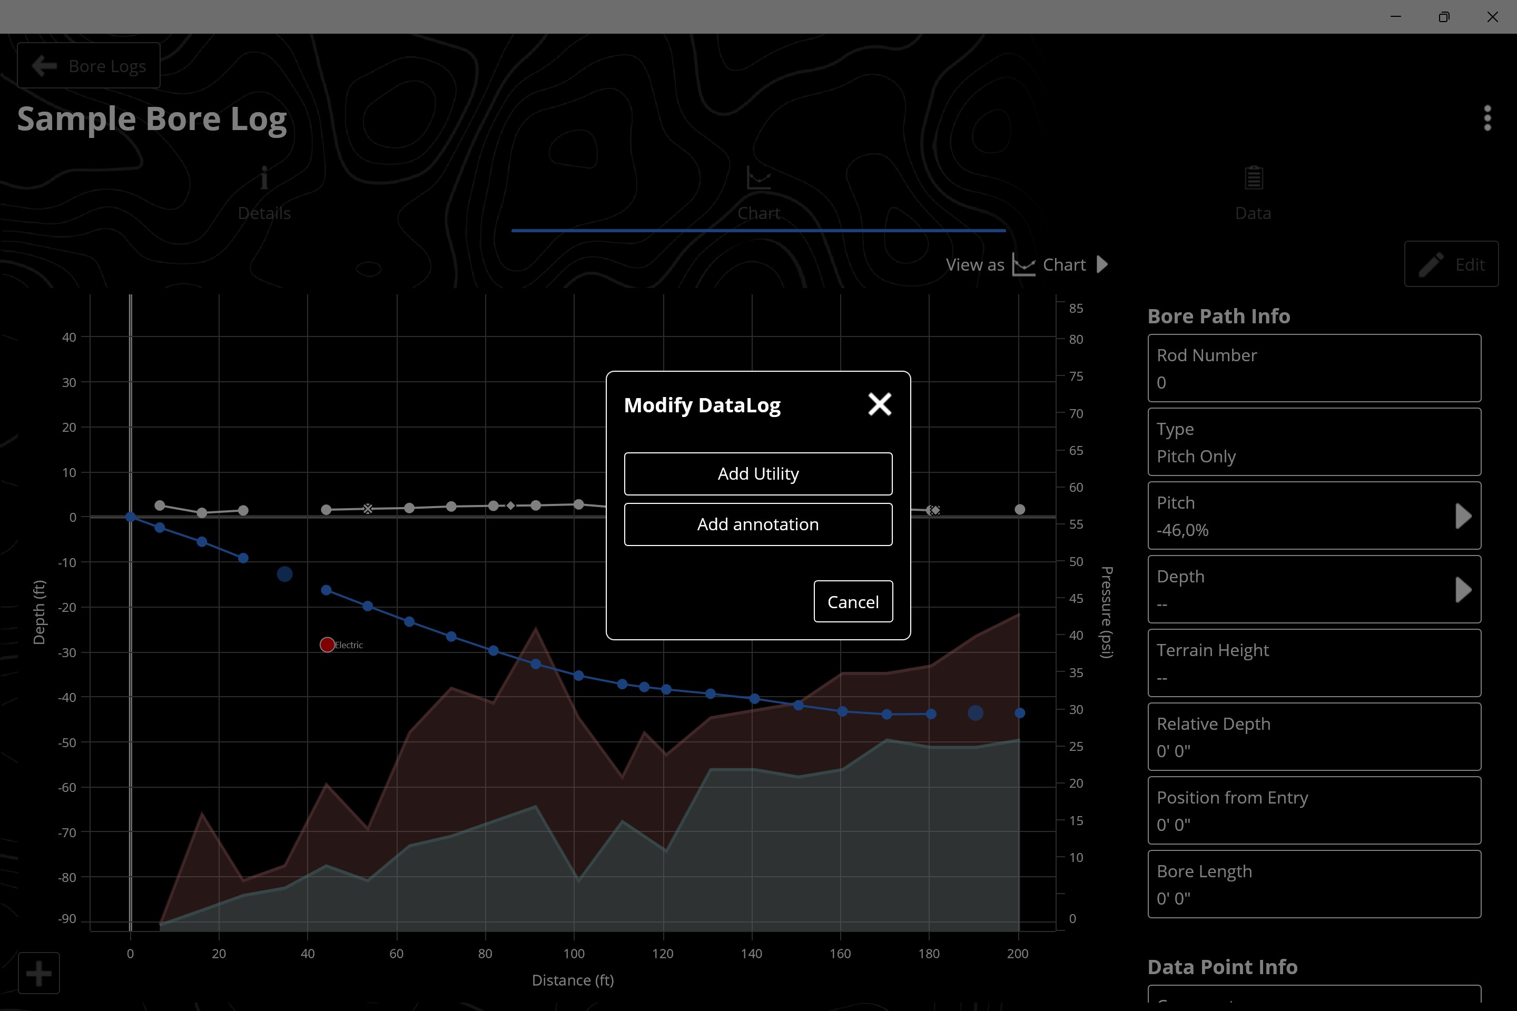The width and height of the screenshot is (1517, 1011).
Task: Expand the Depth field arrow
Action: 1463,589
